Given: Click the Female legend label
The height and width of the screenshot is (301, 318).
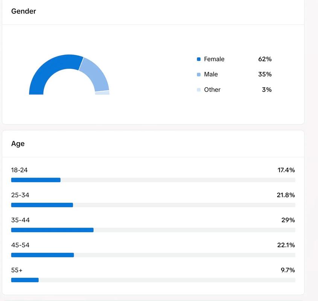Looking at the screenshot, I should (214, 59).
